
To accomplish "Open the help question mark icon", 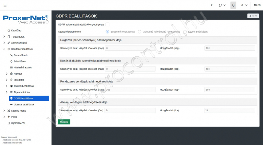I will pos(211,5).
